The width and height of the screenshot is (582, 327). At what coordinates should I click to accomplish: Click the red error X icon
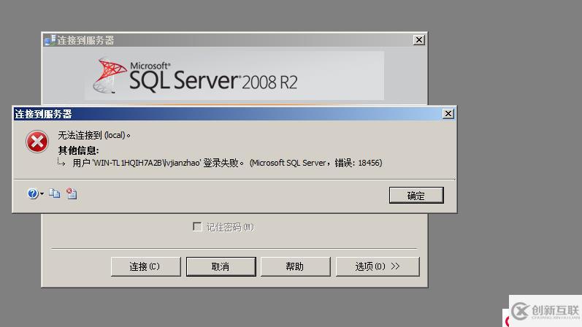[37, 142]
